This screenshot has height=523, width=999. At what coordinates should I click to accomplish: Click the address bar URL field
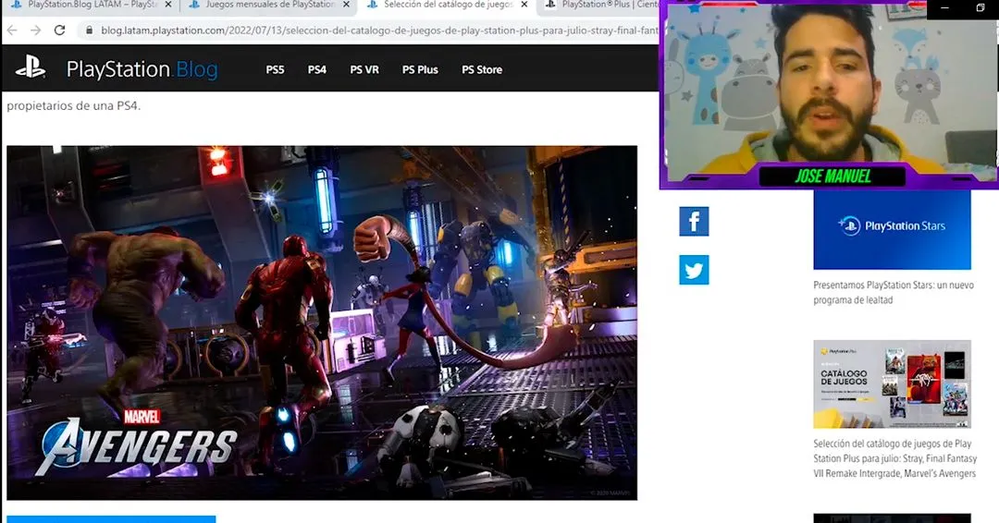coord(379,30)
